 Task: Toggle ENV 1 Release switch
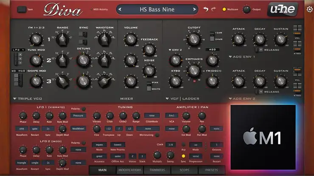259,49
